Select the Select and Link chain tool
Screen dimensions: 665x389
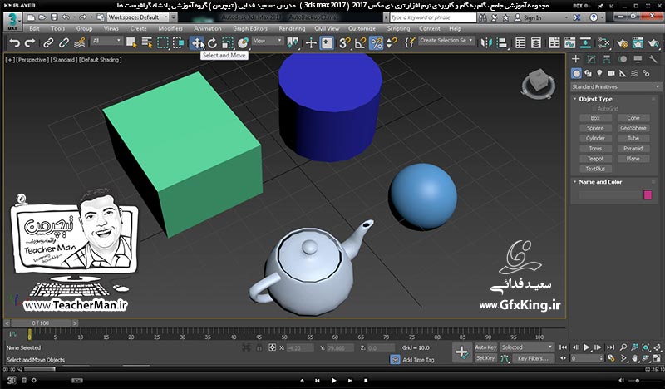pyautogui.click(x=48, y=43)
